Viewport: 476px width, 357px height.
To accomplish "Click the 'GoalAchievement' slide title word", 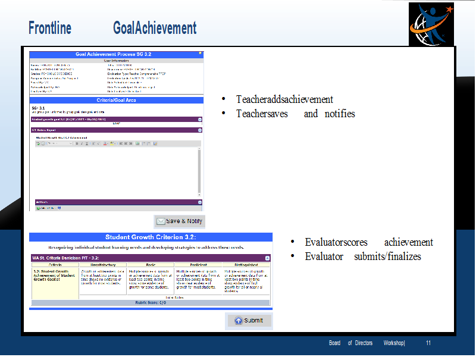I will point(155,28).
